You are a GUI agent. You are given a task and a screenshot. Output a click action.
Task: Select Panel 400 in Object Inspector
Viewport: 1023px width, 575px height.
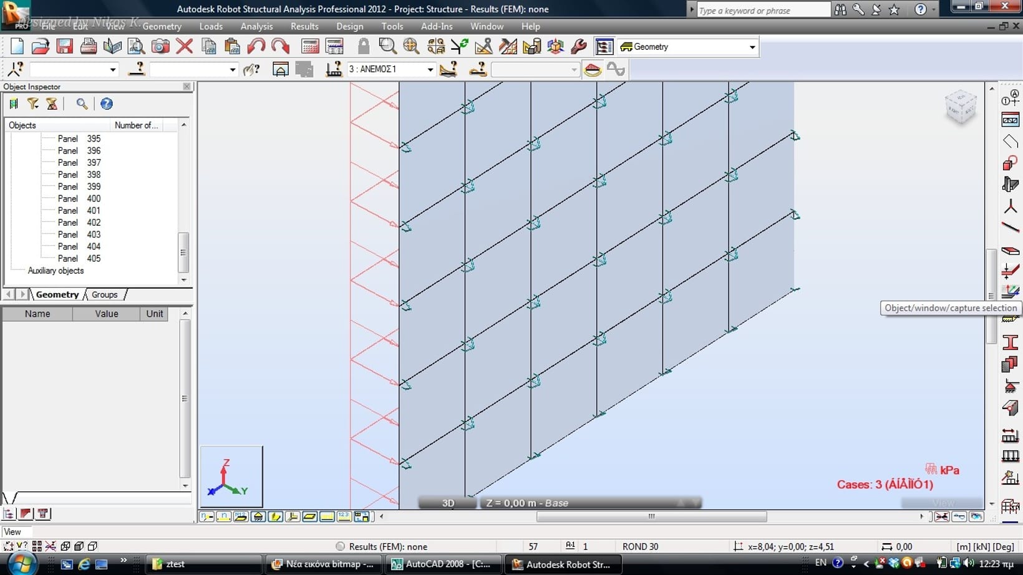coord(79,198)
